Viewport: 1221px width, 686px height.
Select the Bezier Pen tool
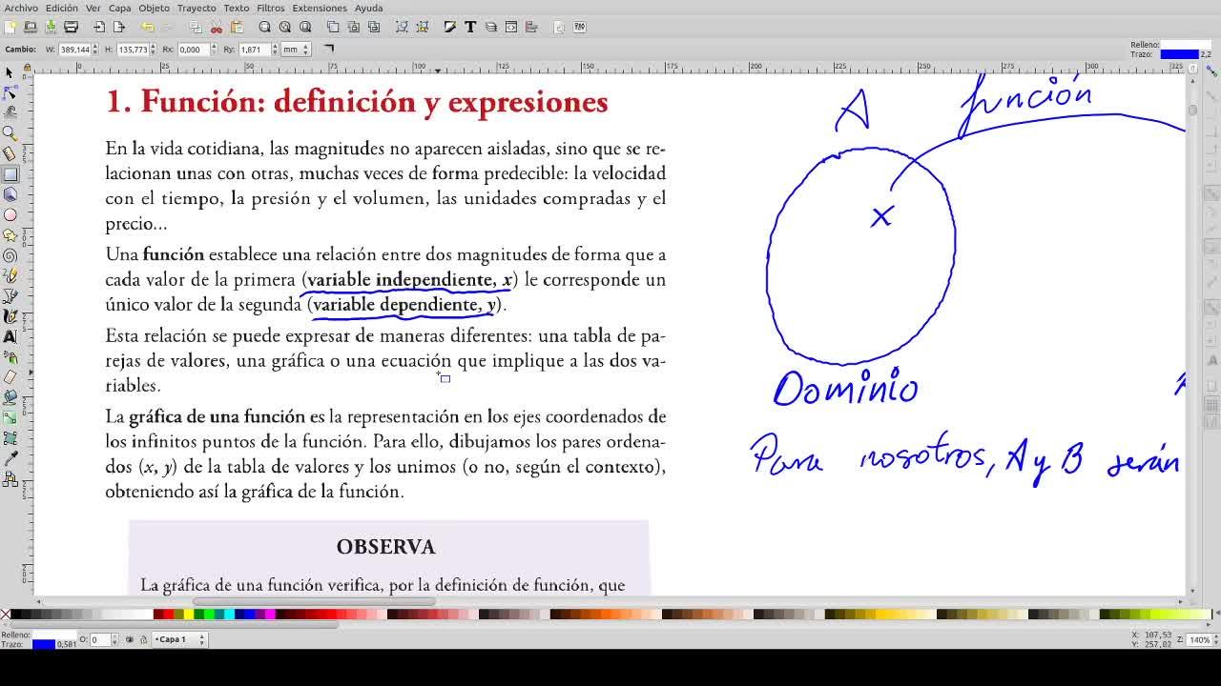[10, 296]
